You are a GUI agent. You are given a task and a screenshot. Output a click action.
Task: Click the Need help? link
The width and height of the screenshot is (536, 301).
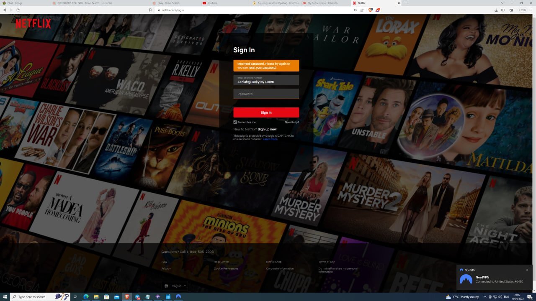(292, 122)
